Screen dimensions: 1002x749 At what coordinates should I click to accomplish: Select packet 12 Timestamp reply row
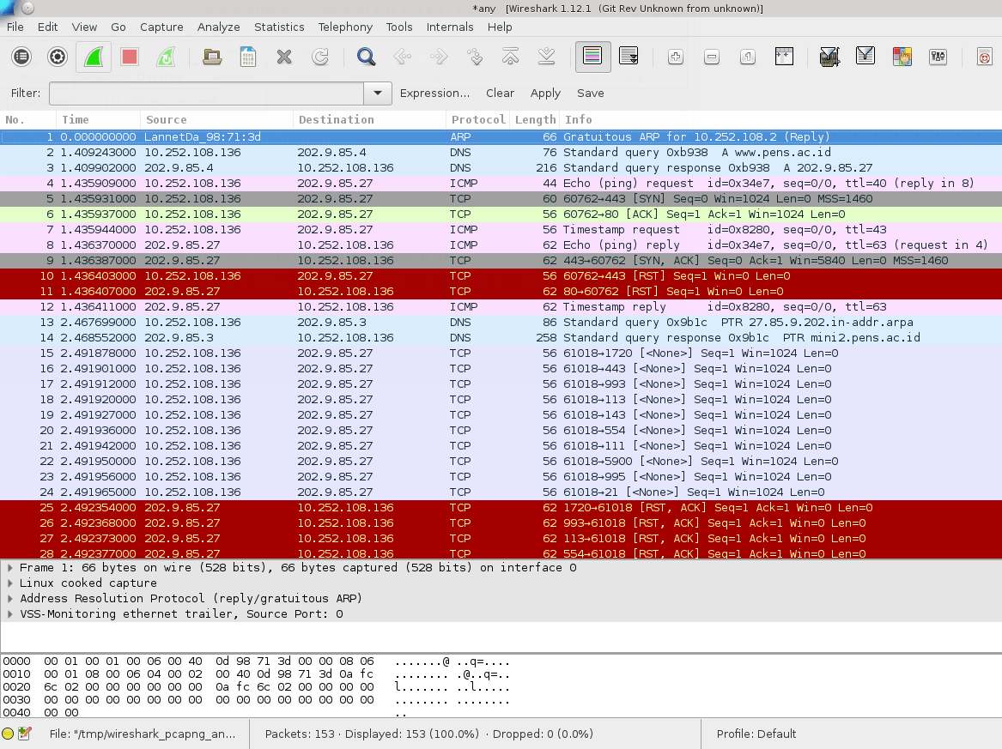[501, 306]
